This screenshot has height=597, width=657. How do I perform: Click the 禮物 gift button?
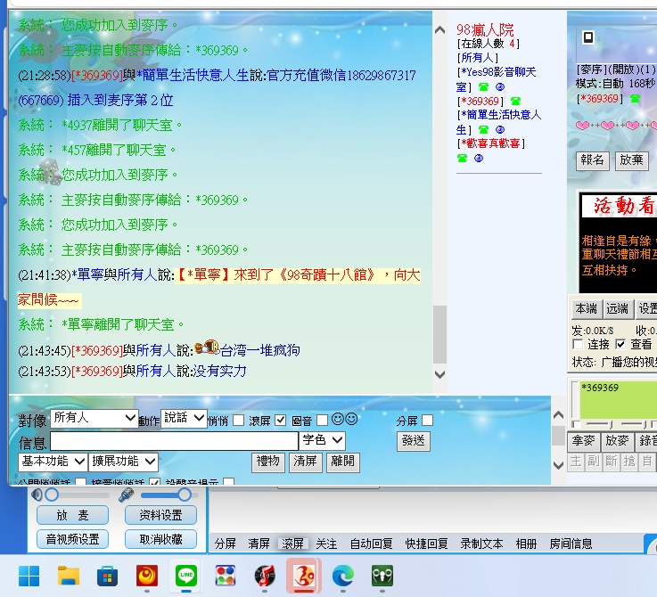[x=268, y=462]
